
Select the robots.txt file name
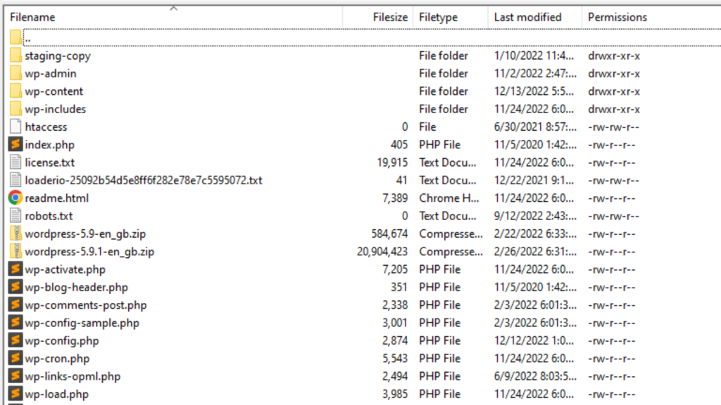[49, 216]
